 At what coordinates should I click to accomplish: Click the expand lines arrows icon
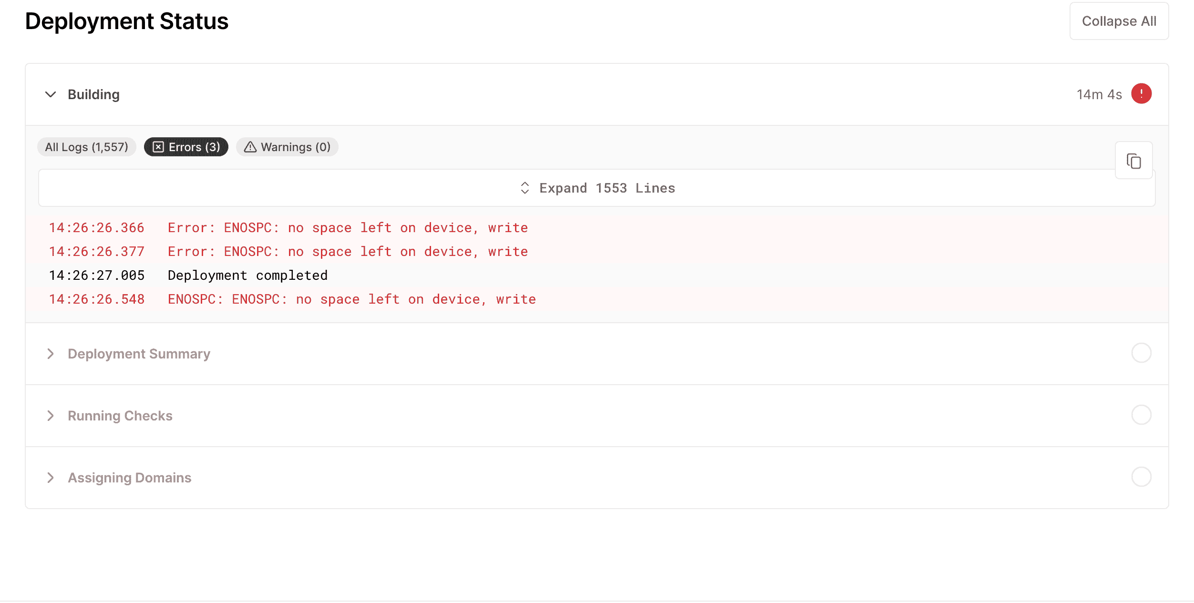(x=525, y=188)
